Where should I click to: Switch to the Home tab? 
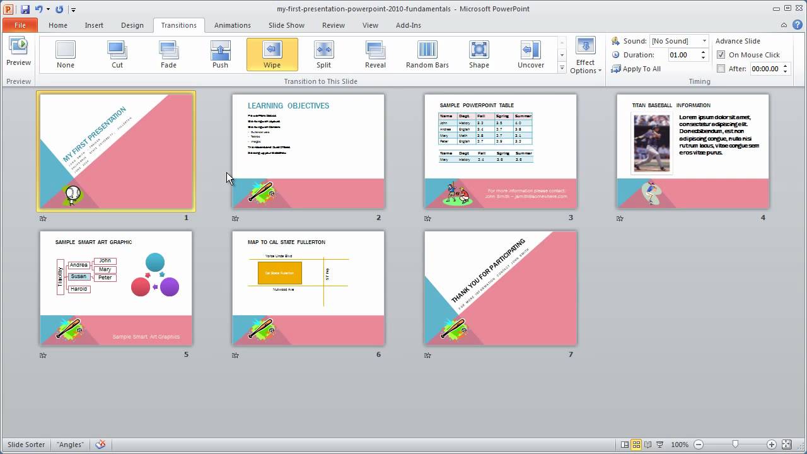coord(58,25)
